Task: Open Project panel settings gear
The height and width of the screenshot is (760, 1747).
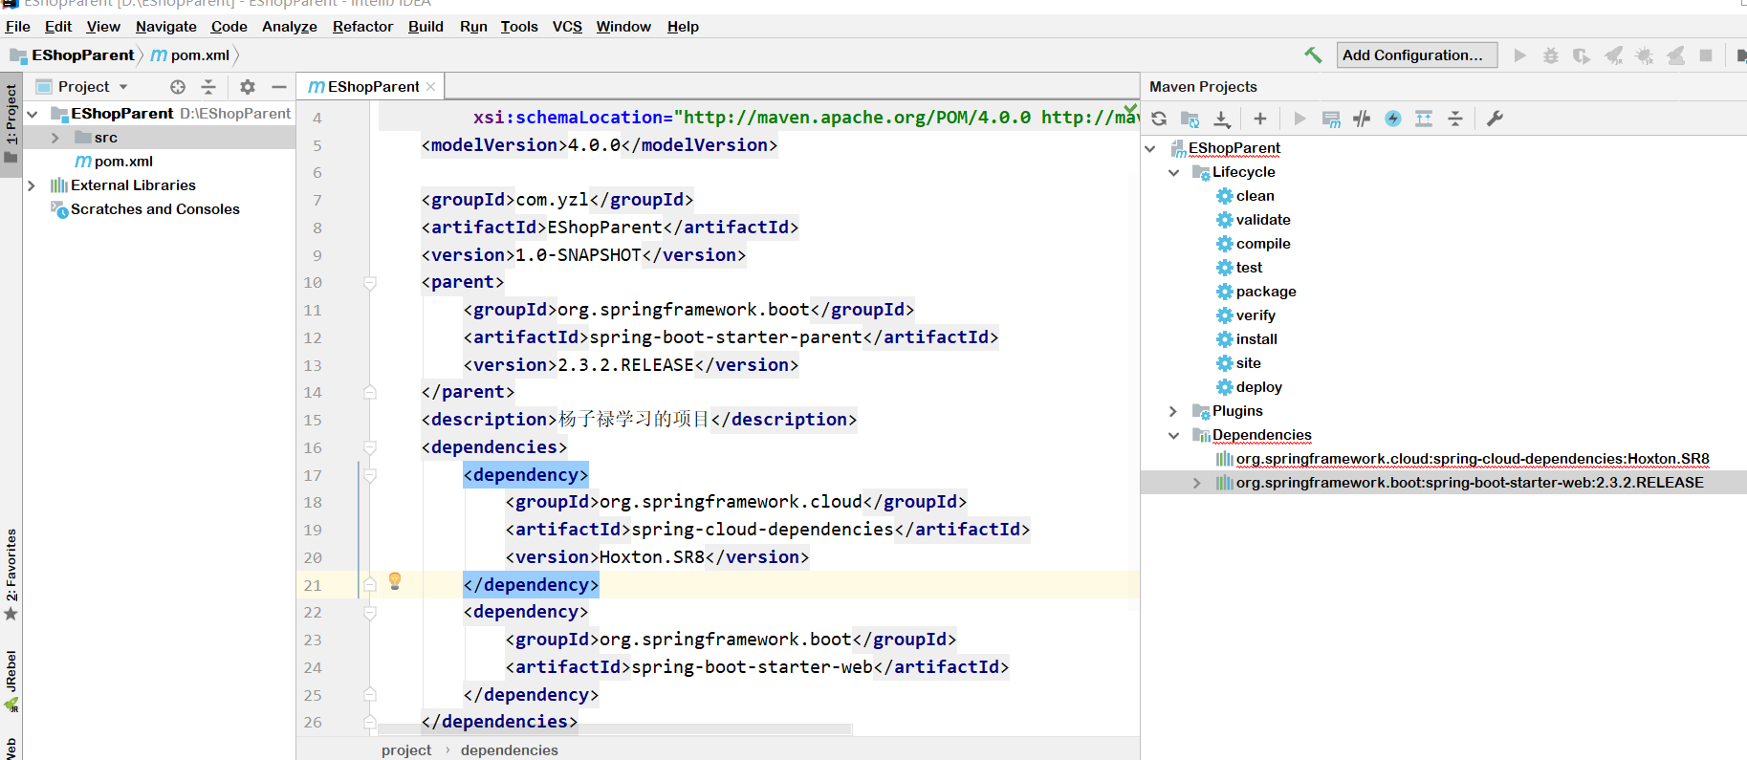Action: point(248,87)
